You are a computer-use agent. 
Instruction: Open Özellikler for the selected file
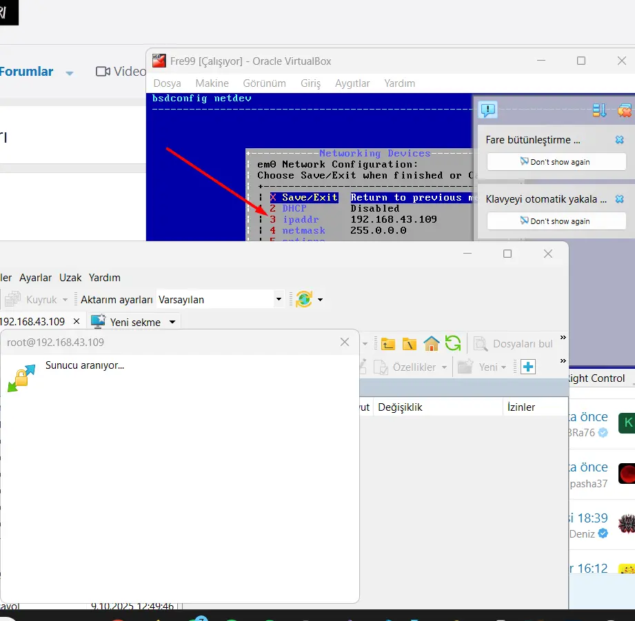[x=415, y=367]
